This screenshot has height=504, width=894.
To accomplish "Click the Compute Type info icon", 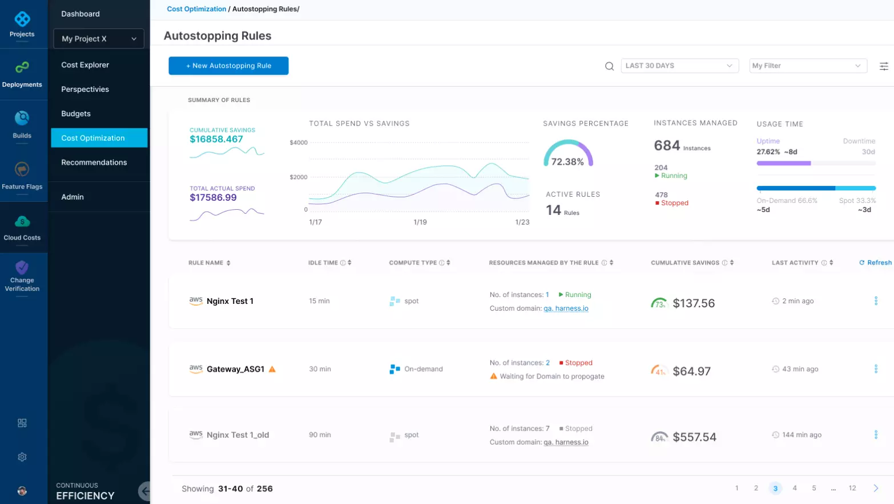I will [442, 263].
